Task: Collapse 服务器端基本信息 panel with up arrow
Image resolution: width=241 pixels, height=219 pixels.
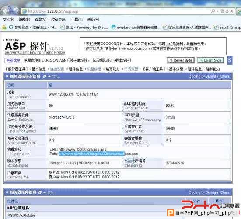Action: click(49, 76)
